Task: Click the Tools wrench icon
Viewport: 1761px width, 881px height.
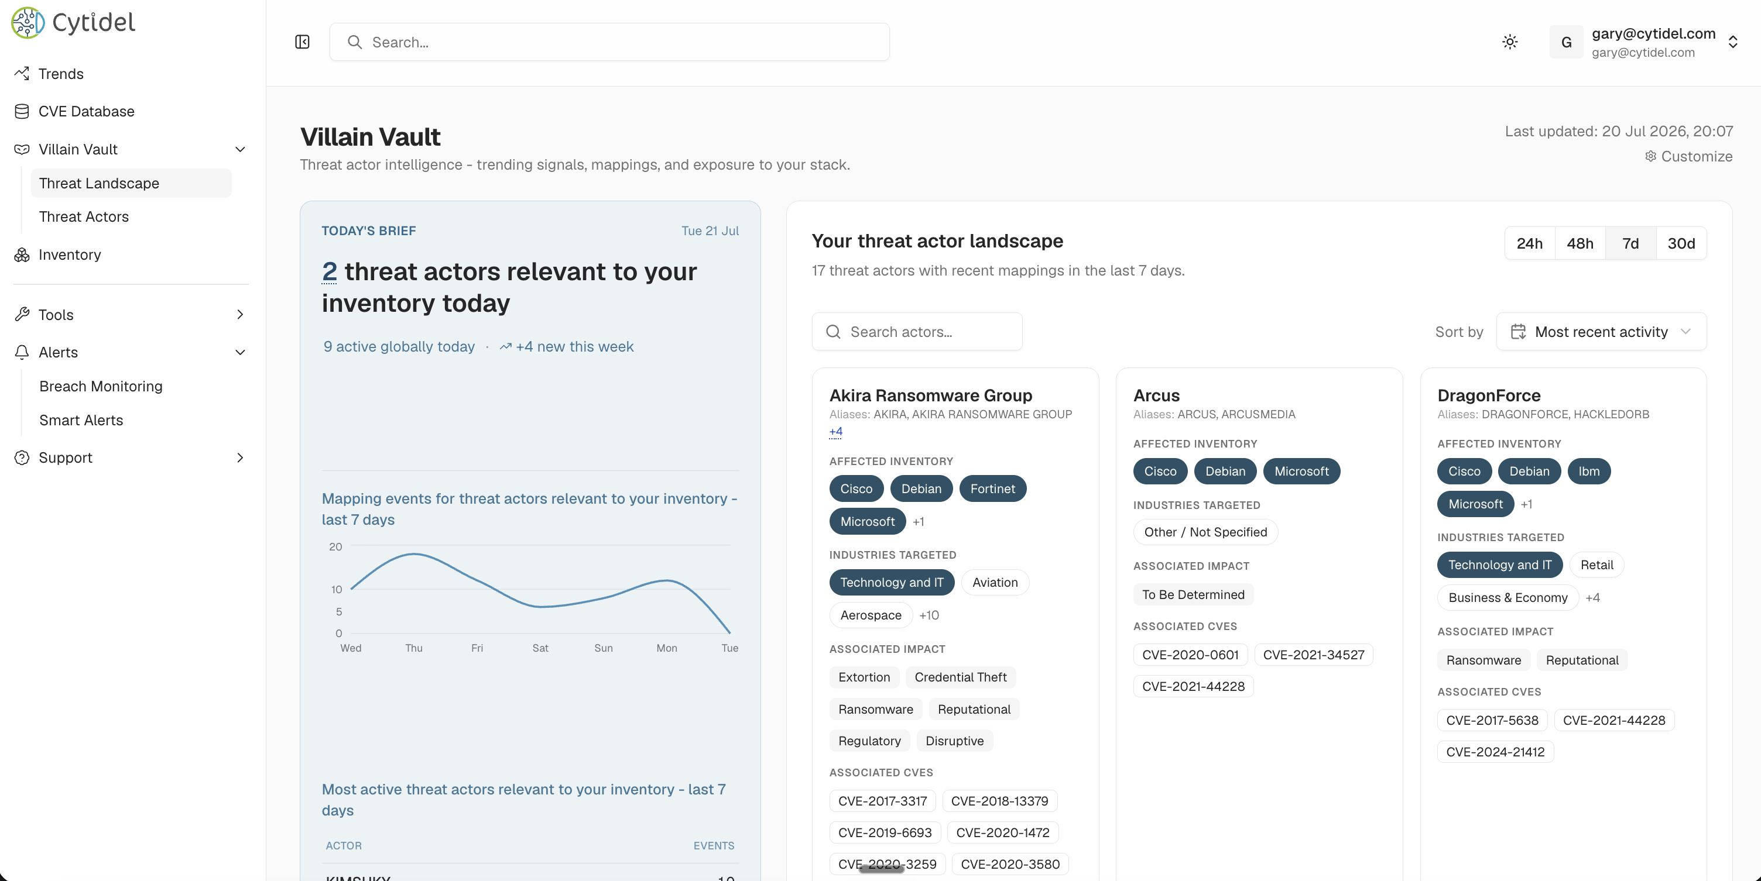Action: tap(22, 315)
